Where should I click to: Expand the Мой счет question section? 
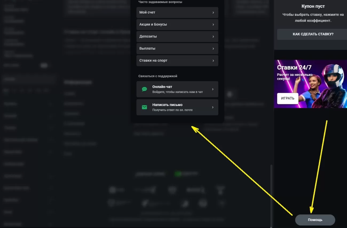(x=177, y=13)
